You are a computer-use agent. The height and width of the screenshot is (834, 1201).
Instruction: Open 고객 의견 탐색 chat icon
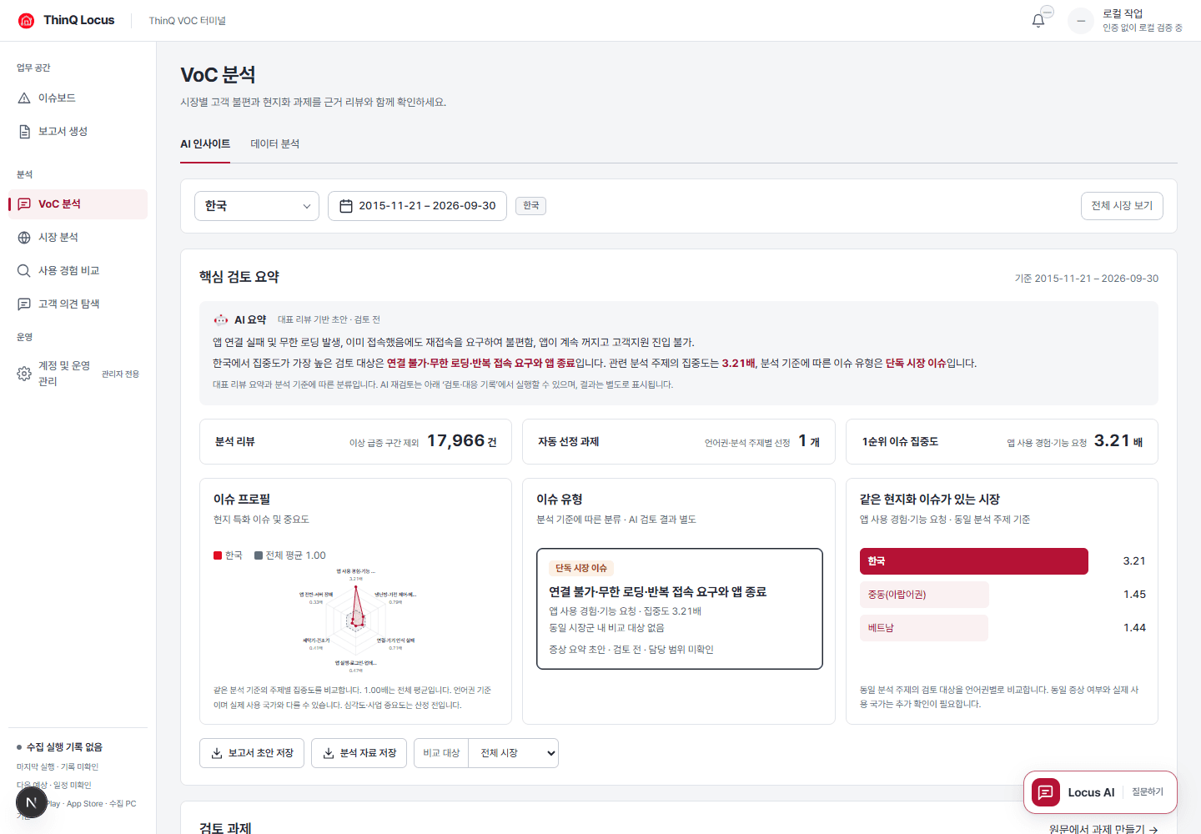point(24,304)
